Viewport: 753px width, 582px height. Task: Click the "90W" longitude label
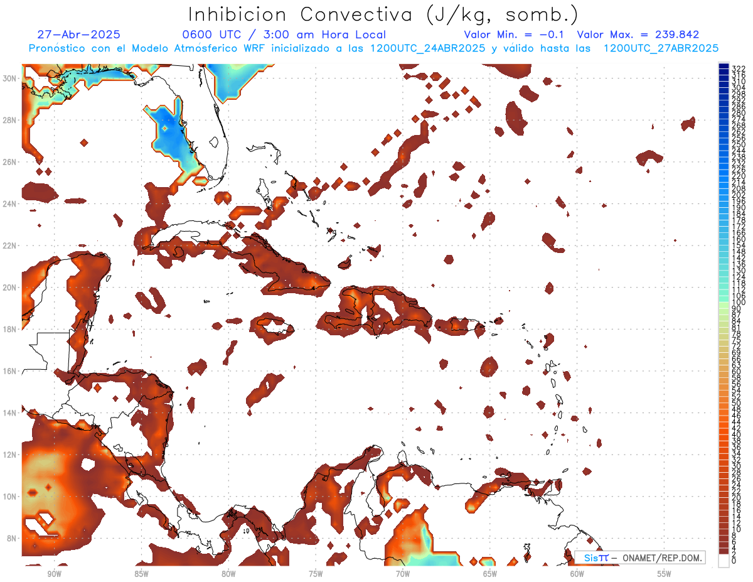[54, 574]
